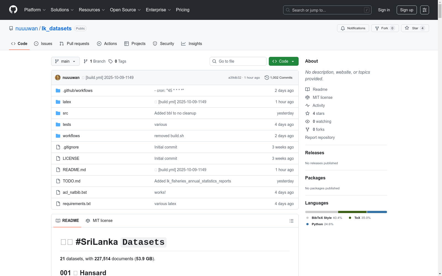442x276 pixels.
Task: Focus the Go to file search field
Action: coord(238,61)
